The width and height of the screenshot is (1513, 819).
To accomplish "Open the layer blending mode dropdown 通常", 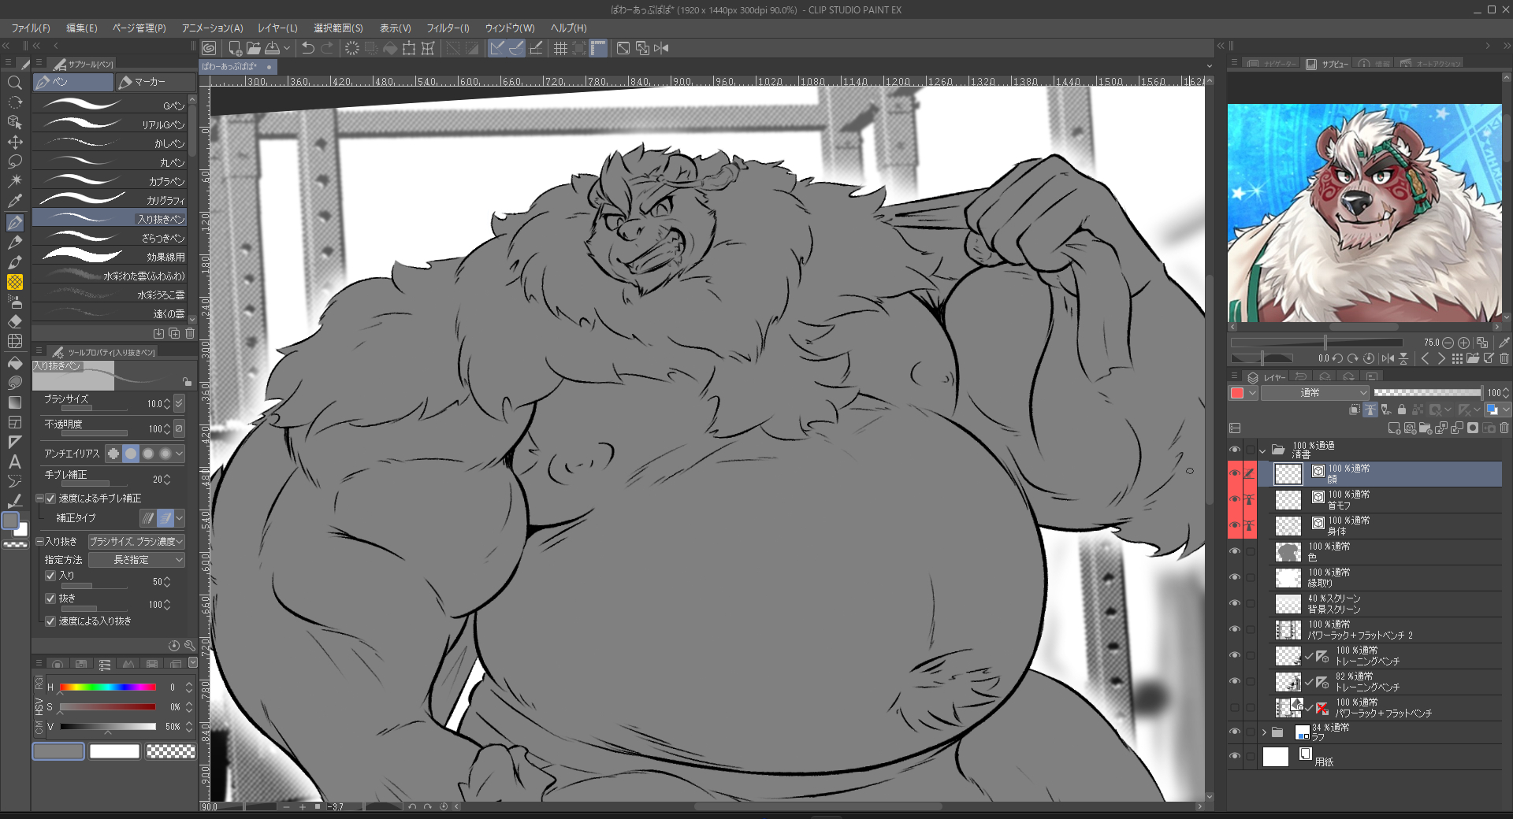I will pos(1314,392).
